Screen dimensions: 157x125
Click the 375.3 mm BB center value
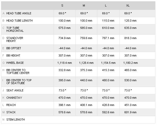coord(86,70)
